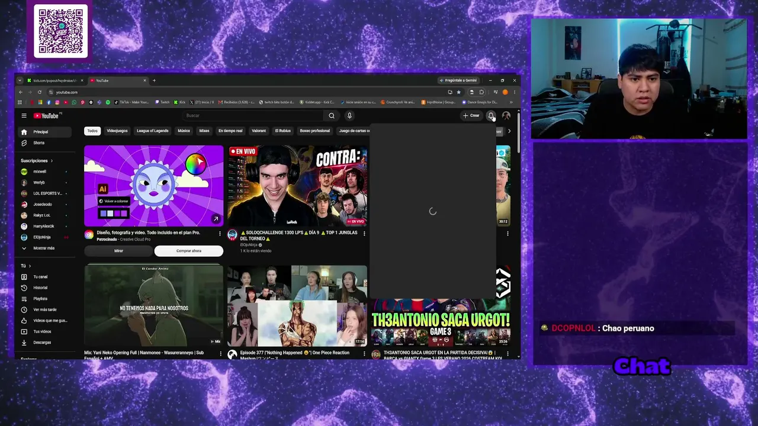Open the Crunchyroll bookmark
This screenshot has height=426, width=758.
pyautogui.click(x=398, y=102)
